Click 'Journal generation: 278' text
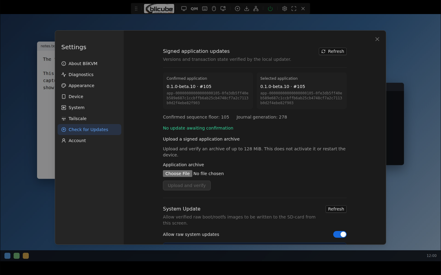This screenshot has width=441, height=275. click(262, 117)
